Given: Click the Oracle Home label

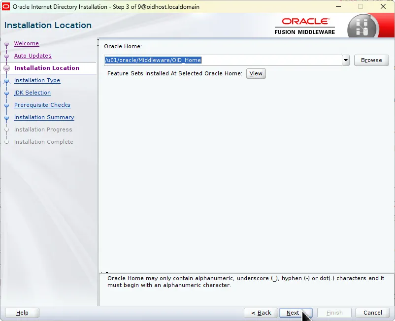Looking at the screenshot, I should 123,46.
